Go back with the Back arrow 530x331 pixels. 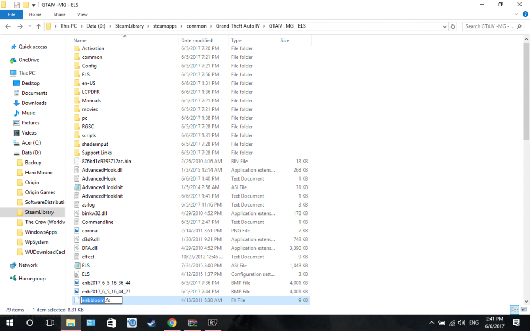point(8,26)
